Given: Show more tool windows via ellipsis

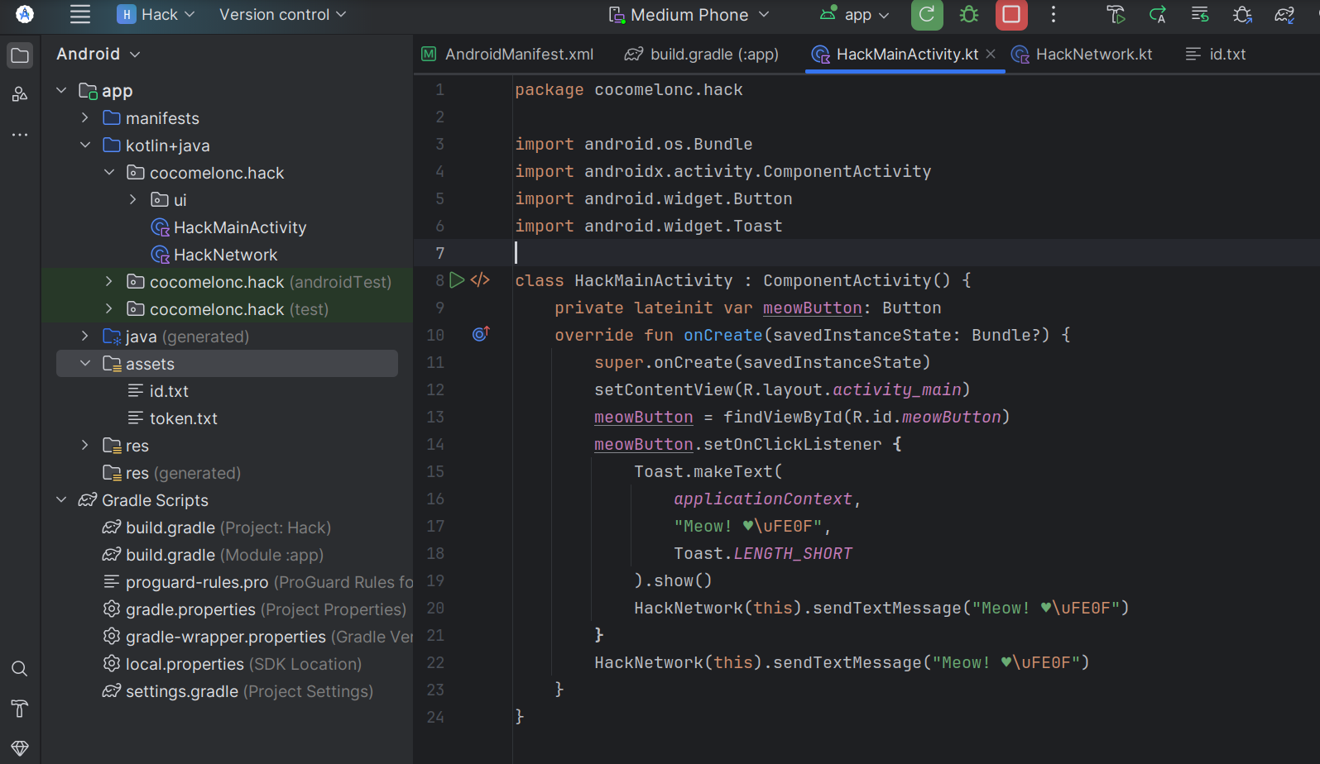Looking at the screenshot, I should [20, 134].
